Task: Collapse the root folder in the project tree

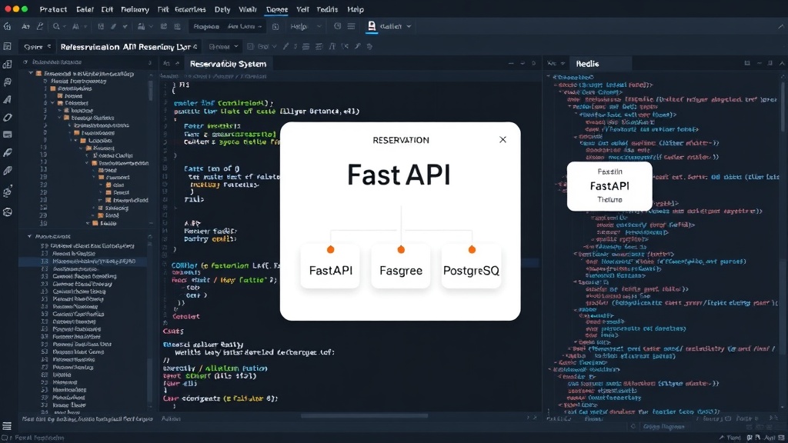Action: coord(31,73)
